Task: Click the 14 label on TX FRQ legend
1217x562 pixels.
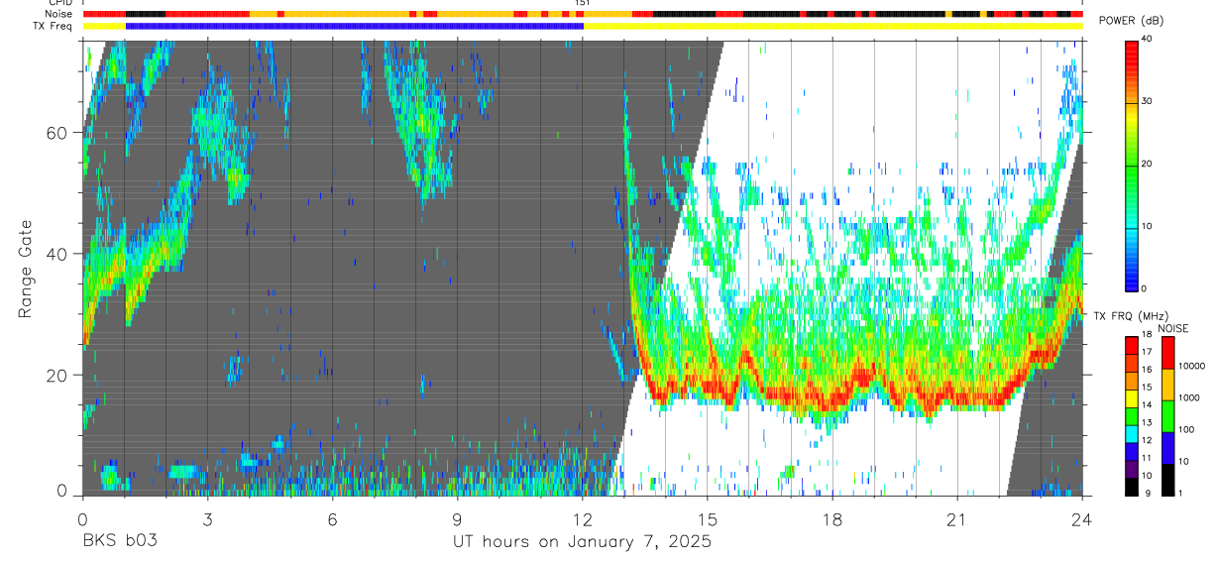Action: (x=1147, y=404)
